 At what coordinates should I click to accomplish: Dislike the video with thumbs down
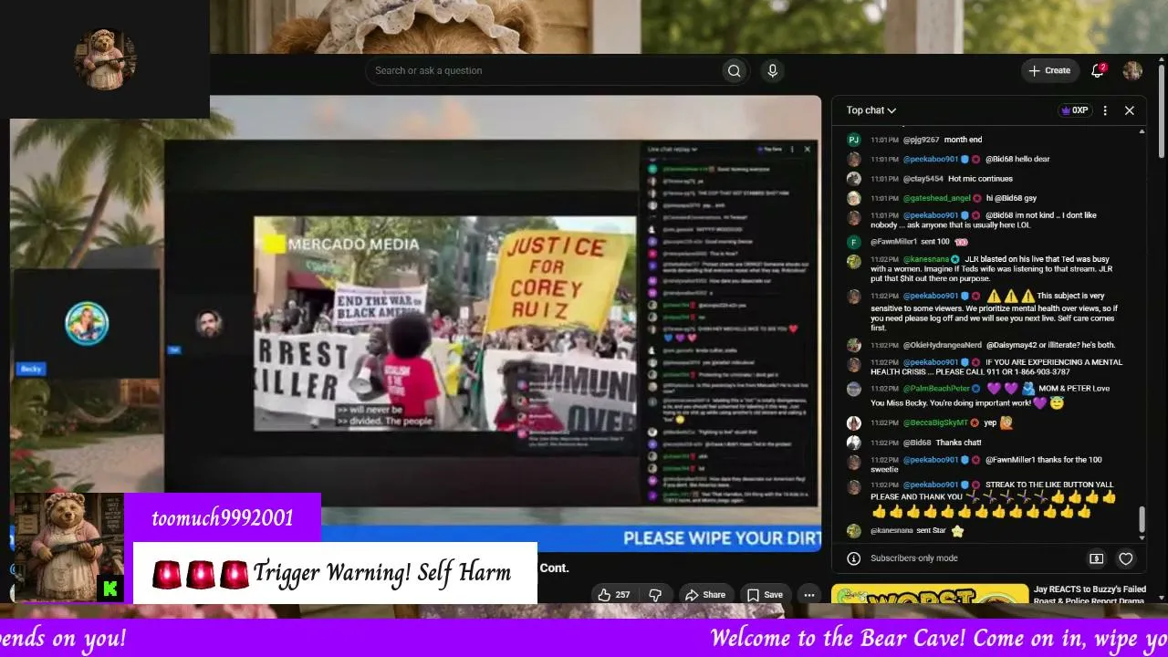pos(655,595)
